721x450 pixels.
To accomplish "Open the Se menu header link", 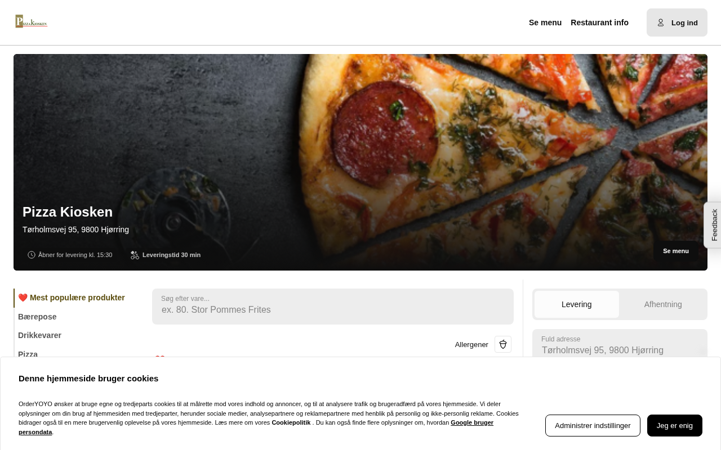I will coord(545,22).
